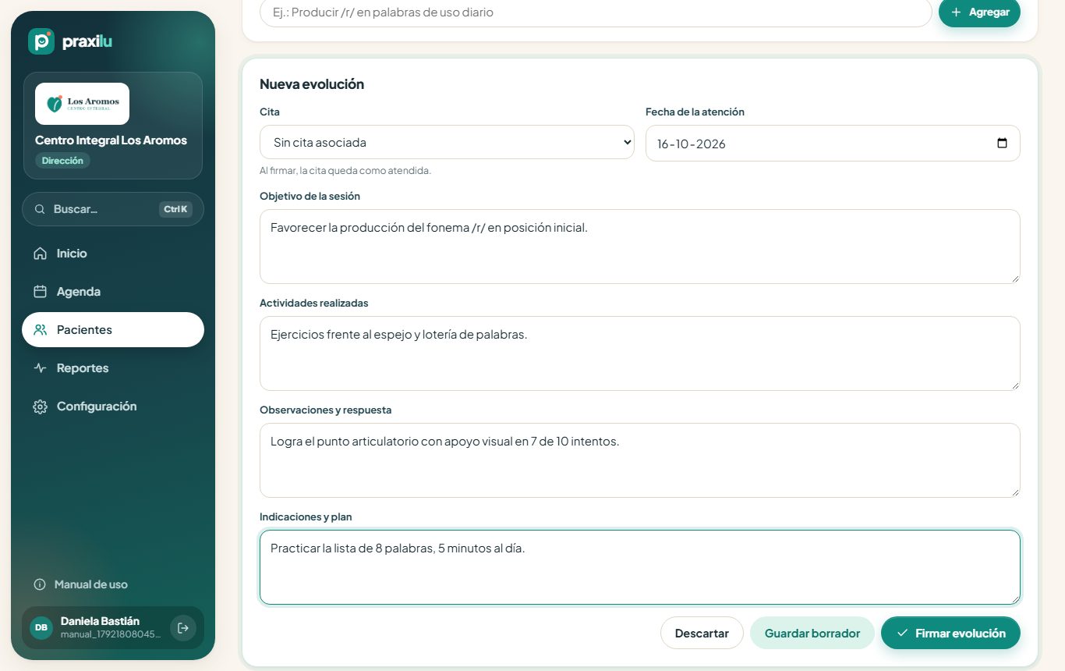
Task: Open the Reportes section
Action: (113, 368)
